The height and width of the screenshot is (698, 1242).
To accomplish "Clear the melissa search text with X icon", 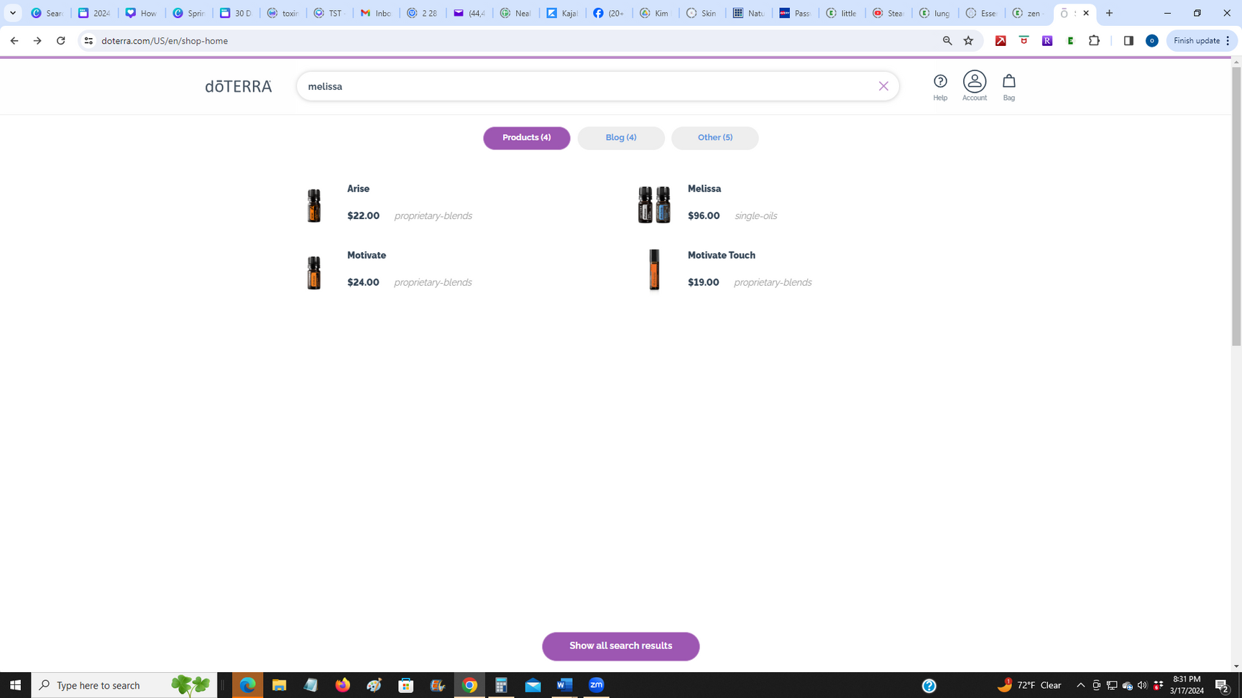I will tap(883, 86).
